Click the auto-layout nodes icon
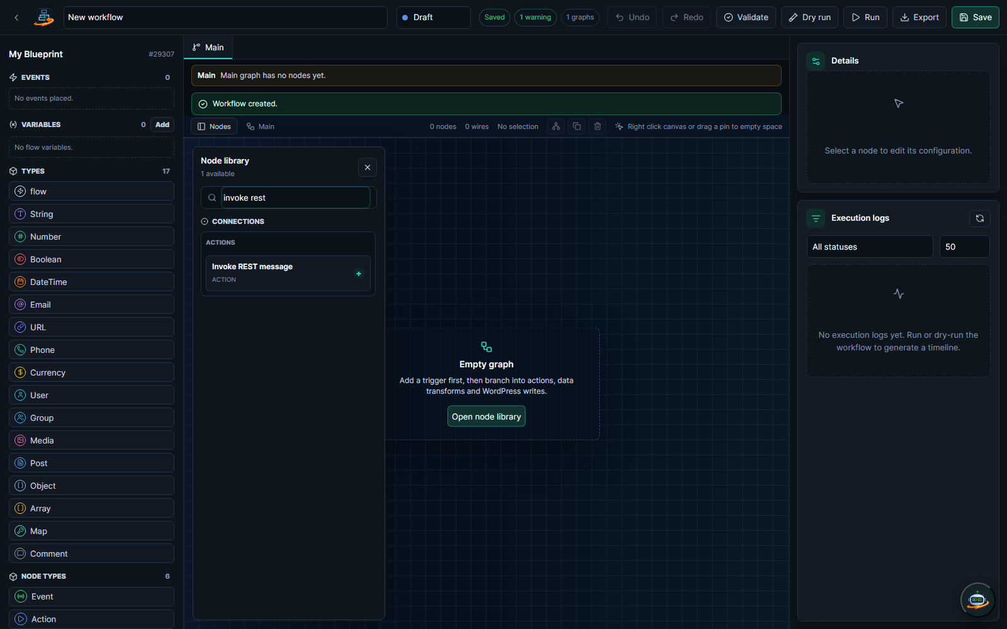Image resolution: width=1007 pixels, height=629 pixels. 556,126
